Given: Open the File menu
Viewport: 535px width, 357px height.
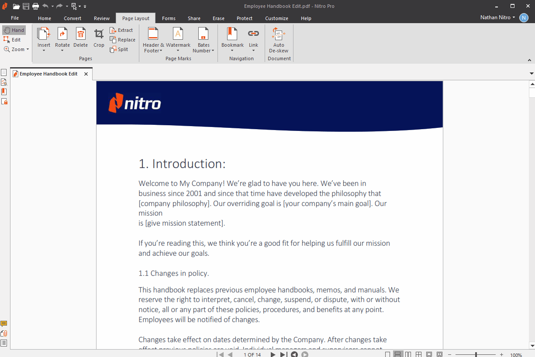Looking at the screenshot, I should tap(15, 18).
